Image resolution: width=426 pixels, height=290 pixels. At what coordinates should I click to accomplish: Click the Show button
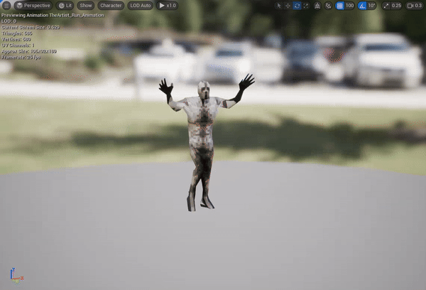click(x=86, y=6)
